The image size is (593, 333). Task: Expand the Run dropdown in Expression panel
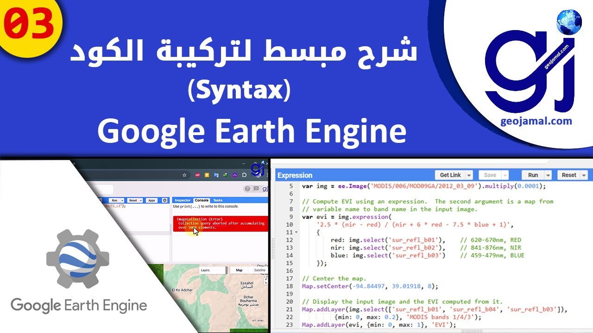click(x=548, y=175)
